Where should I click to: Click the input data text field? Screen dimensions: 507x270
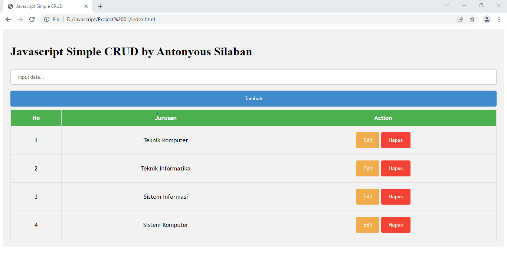coord(253,77)
